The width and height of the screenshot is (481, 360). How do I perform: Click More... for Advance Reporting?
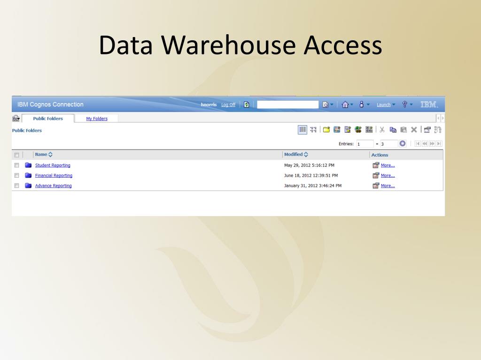[388, 186]
